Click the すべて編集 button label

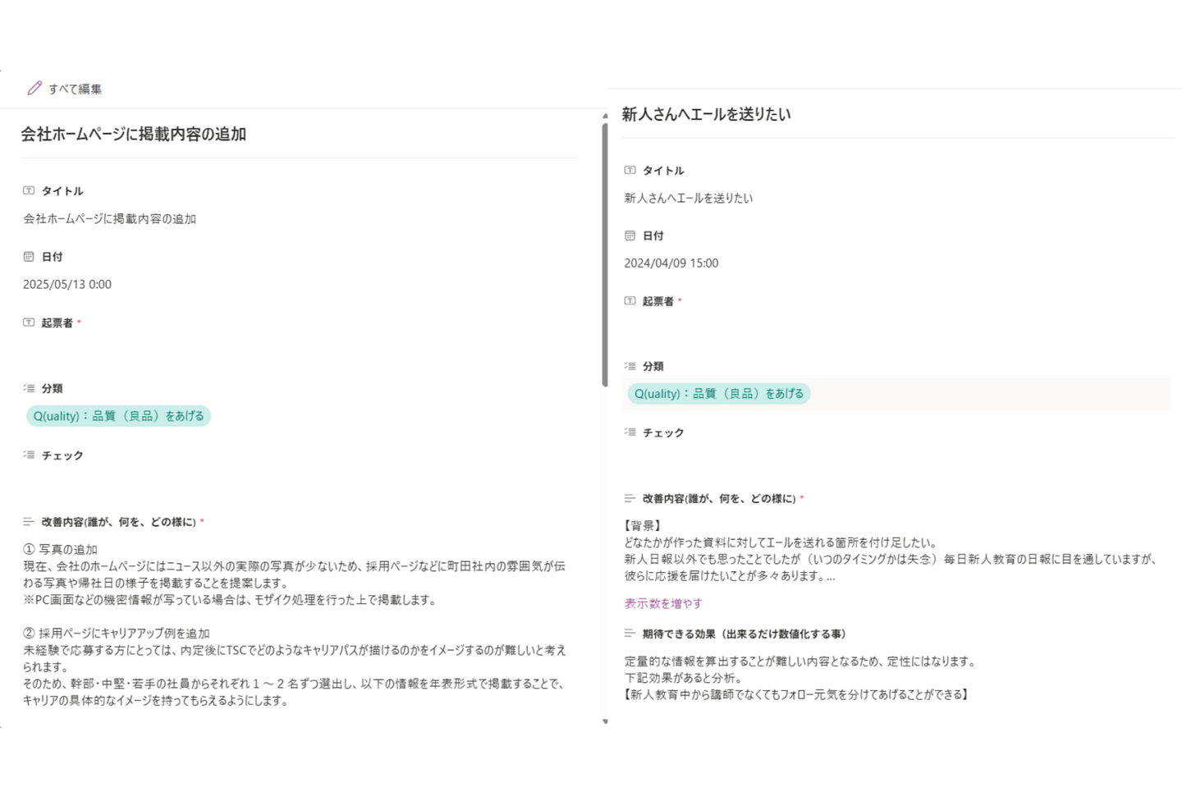[x=75, y=89]
